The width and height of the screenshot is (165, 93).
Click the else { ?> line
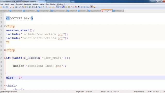coord(14,78)
